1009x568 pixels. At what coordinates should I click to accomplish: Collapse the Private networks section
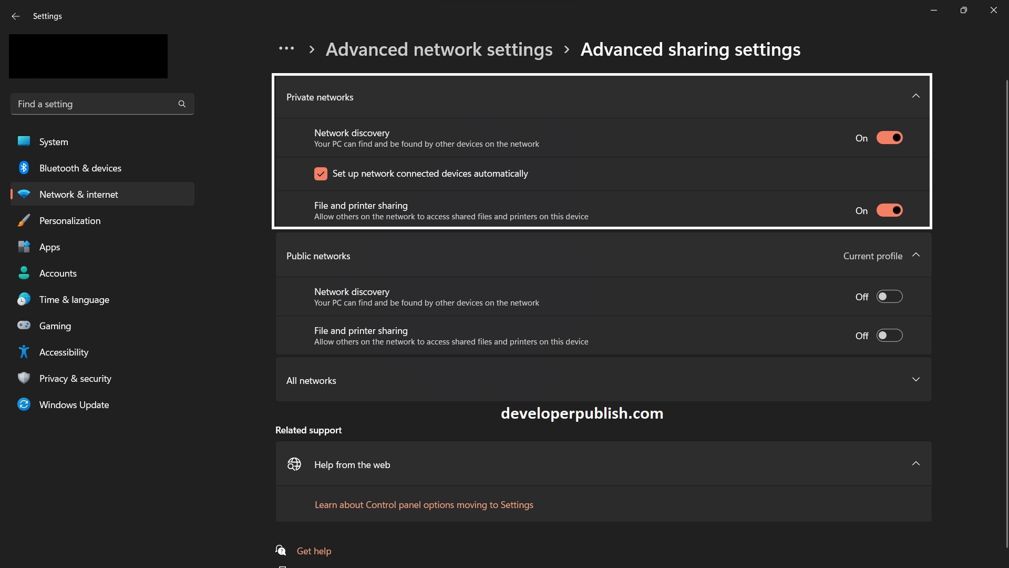tap(915, 96)
